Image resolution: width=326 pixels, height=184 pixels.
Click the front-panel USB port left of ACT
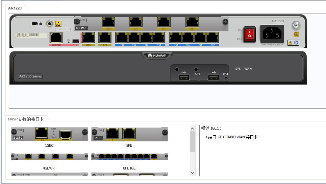[x=184, y=77]
